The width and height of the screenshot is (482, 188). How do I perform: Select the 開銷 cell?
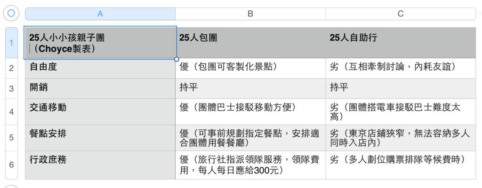point(100,88)
